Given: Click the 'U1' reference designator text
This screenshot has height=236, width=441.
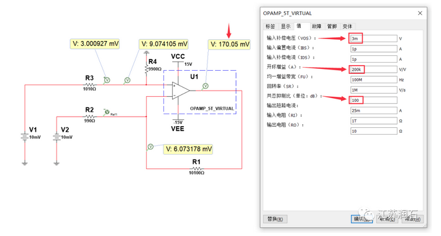Looking at the screenshot, I should (194, 76).
